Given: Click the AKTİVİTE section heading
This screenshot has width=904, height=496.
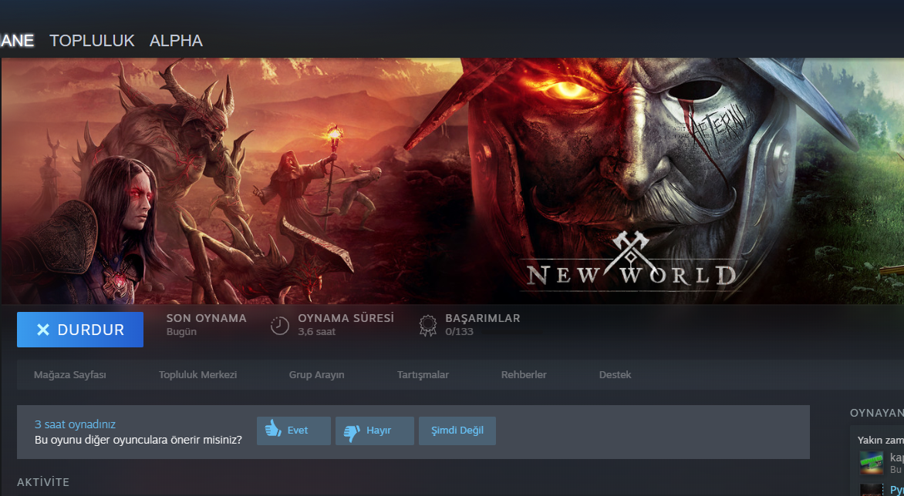Looking at the screenshot, I should tap(43, 482).
